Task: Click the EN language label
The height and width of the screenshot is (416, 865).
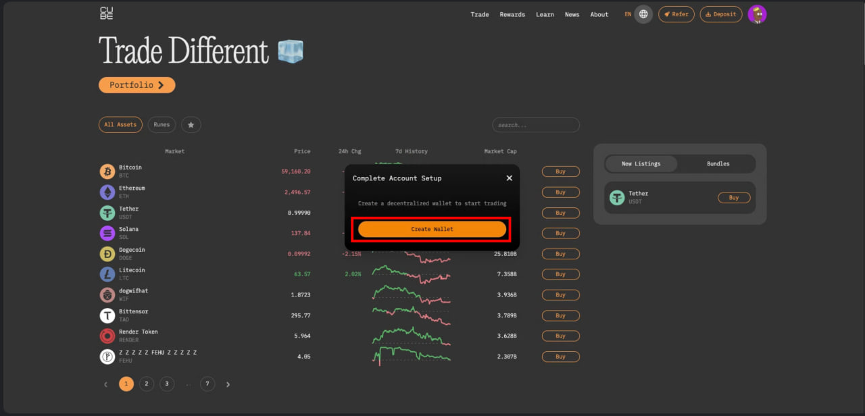Action: pyautogui.click(x=628, y=14)
